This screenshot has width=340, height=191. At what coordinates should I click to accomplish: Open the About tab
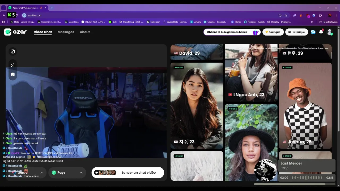pyautogui.click(x=85, y=32)
